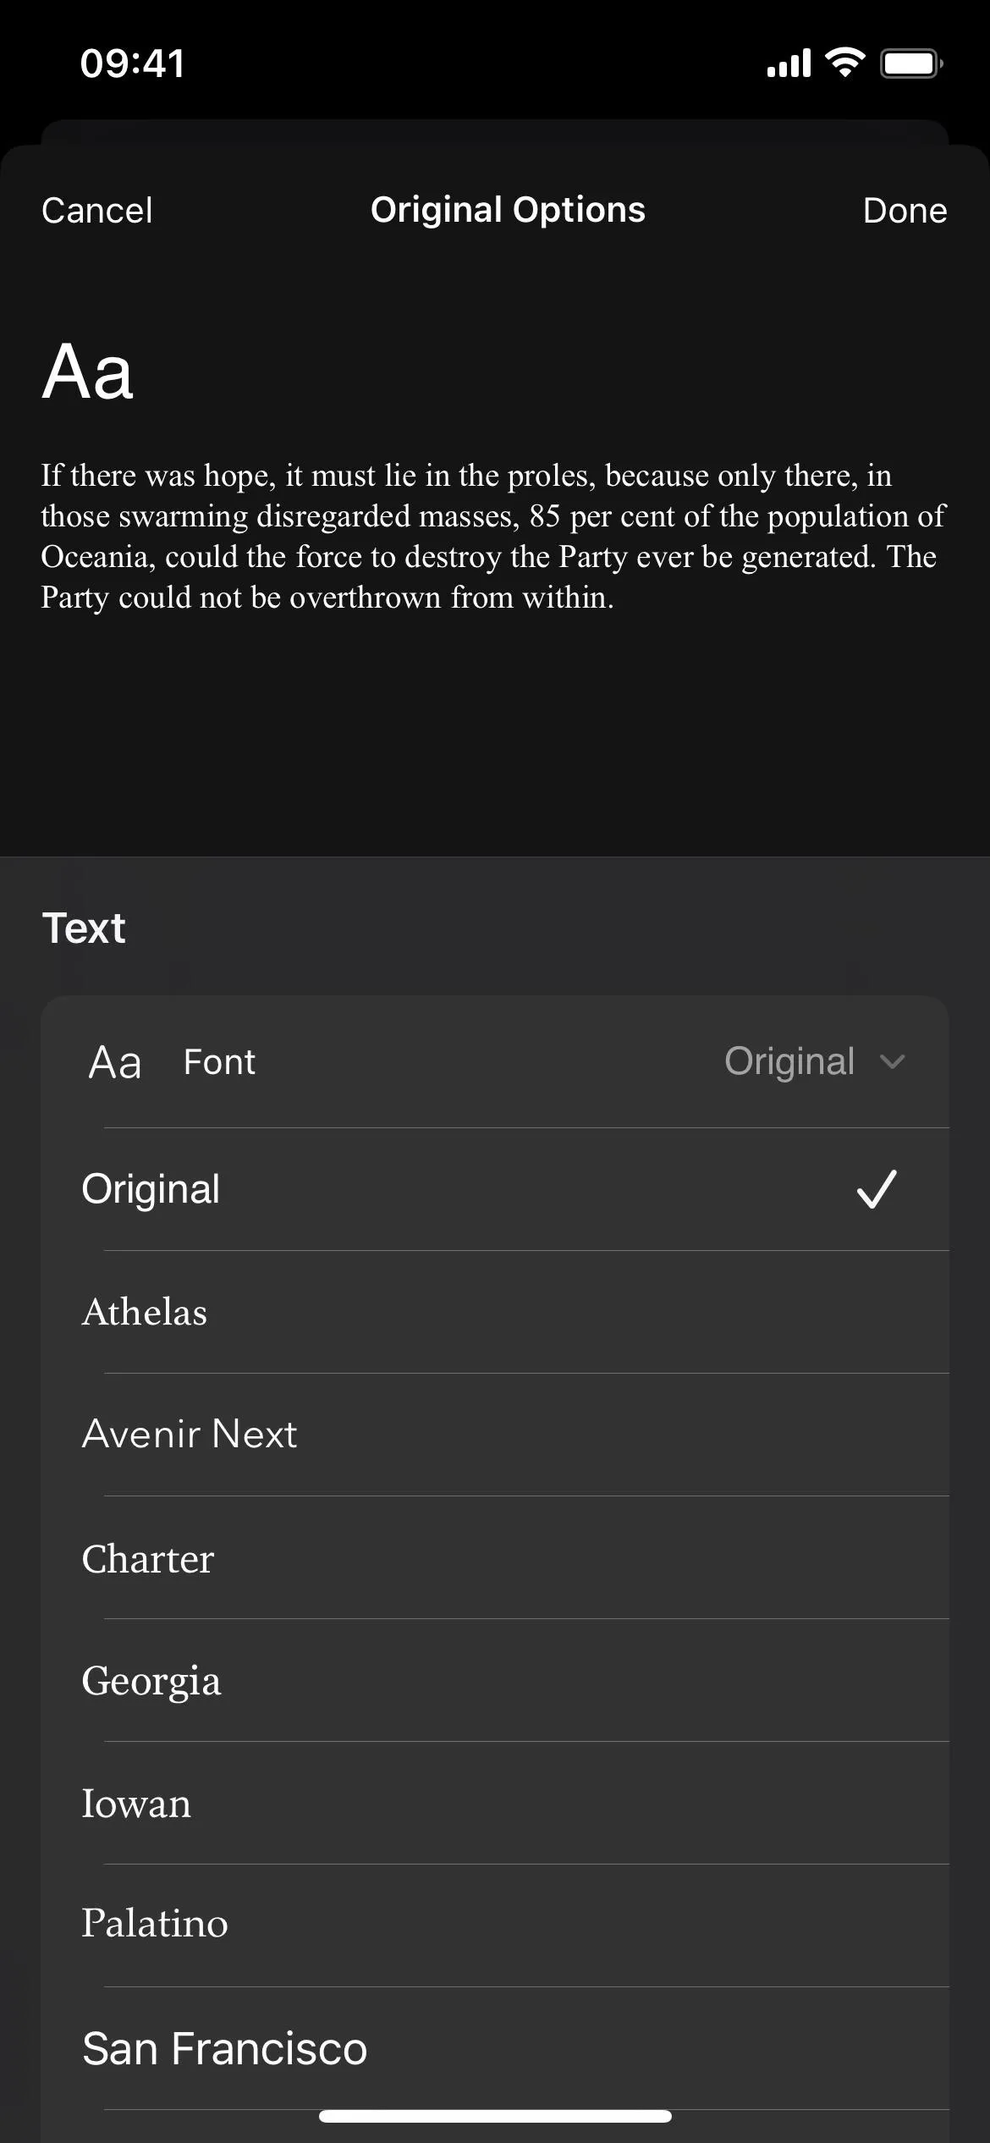The height and width of the screenshot is (2143, 990).
Task: Tap the sample paragraph preview text
Action: [x=493, y=537]
